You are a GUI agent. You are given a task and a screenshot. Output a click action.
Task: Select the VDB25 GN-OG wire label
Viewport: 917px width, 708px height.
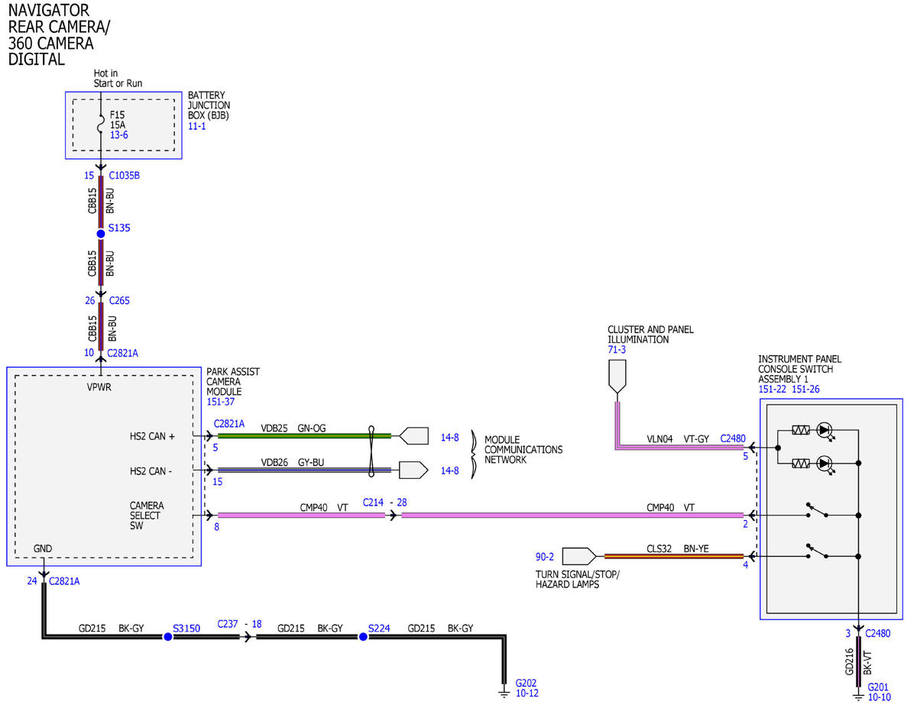pyautogui.click(x=293, y=428)
